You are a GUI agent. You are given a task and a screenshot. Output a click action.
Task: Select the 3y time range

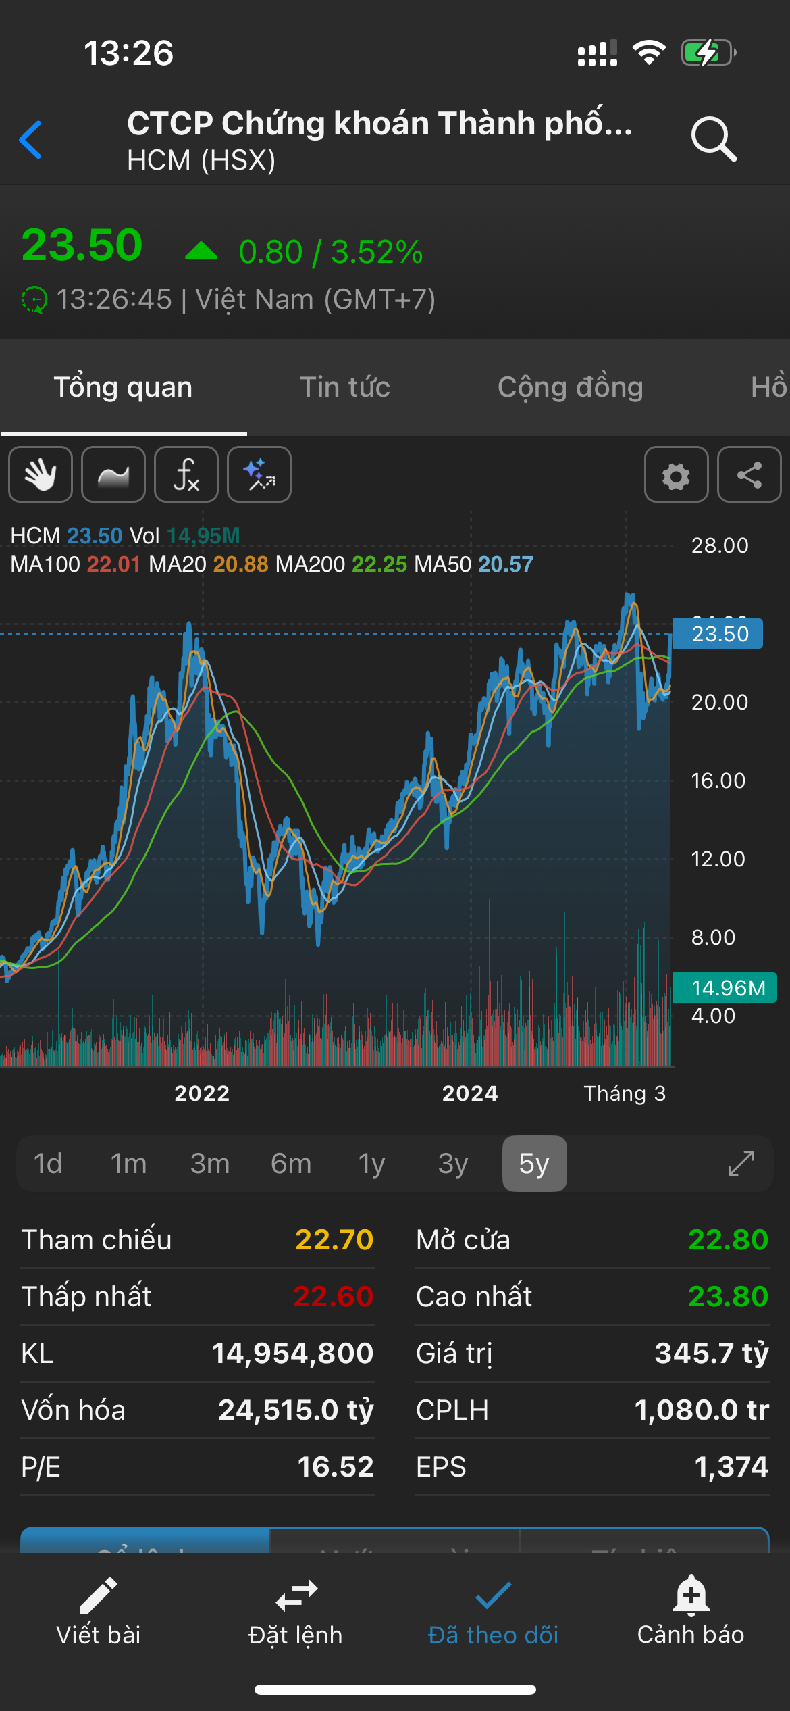453,1164
